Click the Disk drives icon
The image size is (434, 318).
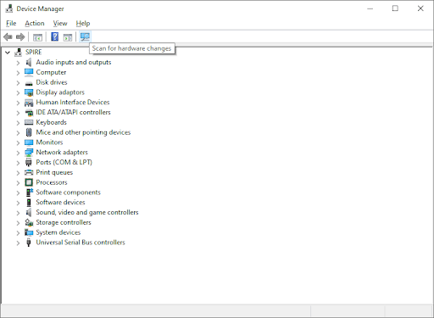coord(29,83)
